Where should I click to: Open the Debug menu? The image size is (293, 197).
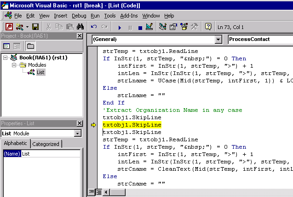point(79,16)
